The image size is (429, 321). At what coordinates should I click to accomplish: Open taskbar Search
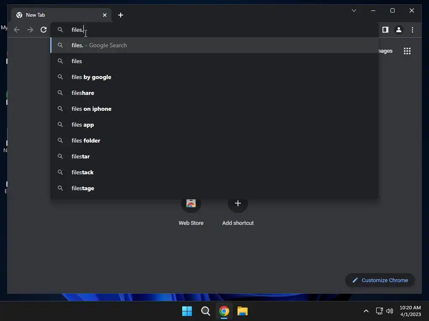pyautogui.click(x=205, y=311)
